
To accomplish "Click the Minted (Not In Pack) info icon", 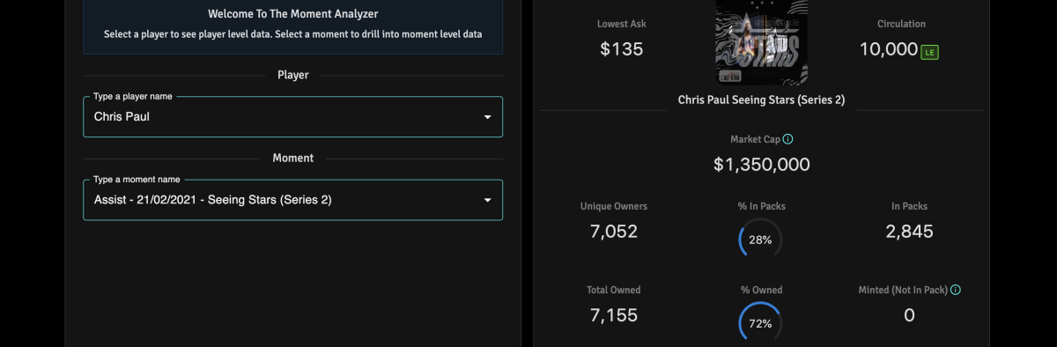I will pyautogui.click(x=956, y=290).
